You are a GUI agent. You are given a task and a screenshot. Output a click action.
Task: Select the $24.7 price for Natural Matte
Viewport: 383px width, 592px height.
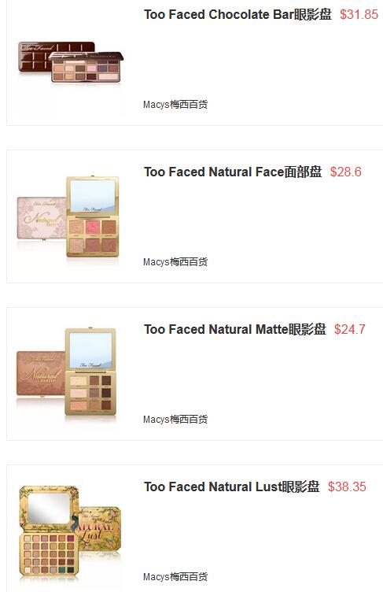[350, 330]
